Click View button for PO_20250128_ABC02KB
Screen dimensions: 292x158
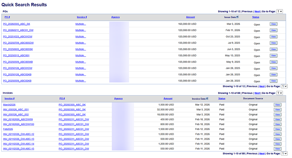pyautogui.click(x=274, y=74)
